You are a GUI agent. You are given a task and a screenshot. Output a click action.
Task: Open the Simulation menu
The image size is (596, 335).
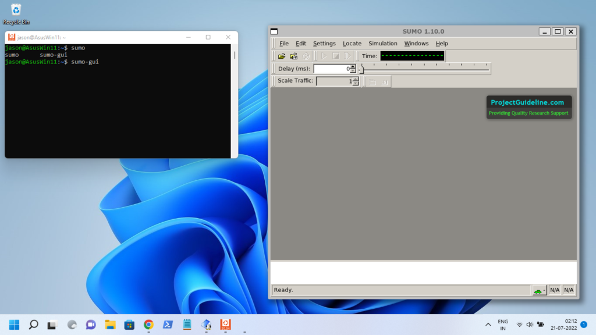click(x=382, y=44)
